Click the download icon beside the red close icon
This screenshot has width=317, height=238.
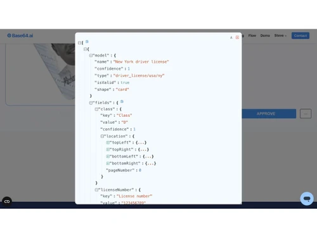[x=231, y=37]
